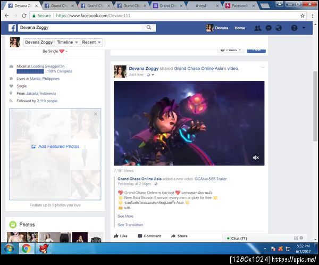Open Jakarta, Indonesia link

pos(41,94)
